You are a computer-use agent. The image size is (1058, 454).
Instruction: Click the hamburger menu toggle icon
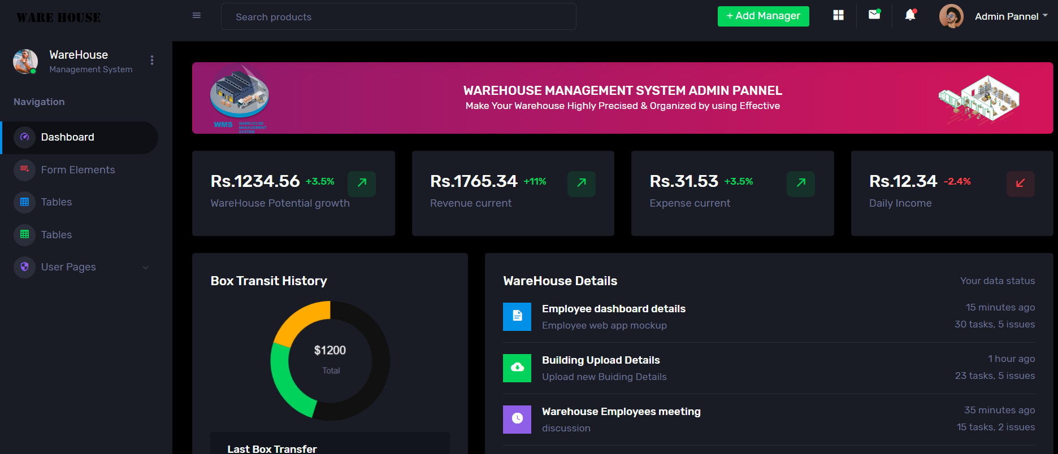click(197, 16)
